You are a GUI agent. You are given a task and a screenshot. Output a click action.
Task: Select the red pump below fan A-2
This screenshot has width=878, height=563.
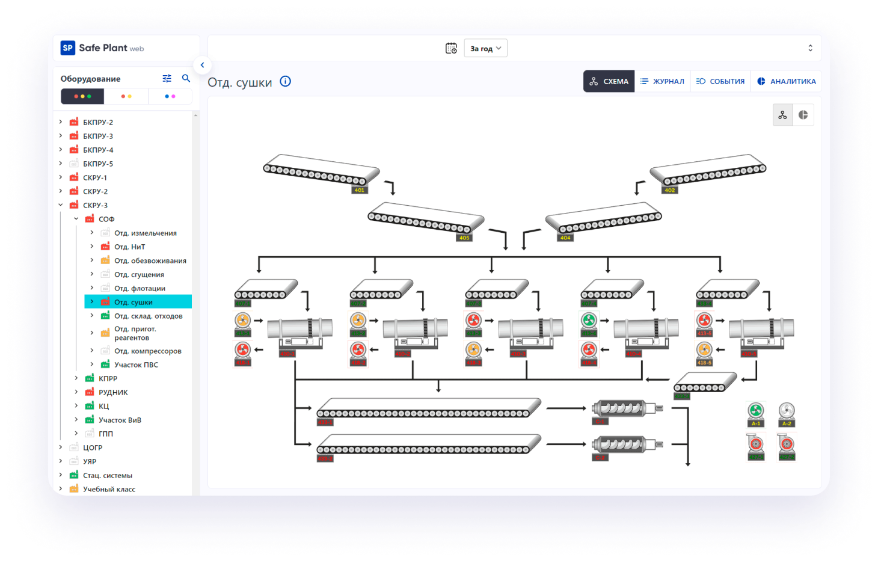pos(787,447)
